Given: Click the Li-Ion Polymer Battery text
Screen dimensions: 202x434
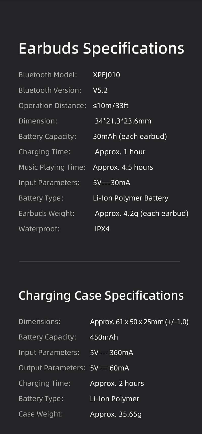Looking at the screenshot, I should click(x=131, y=198).
